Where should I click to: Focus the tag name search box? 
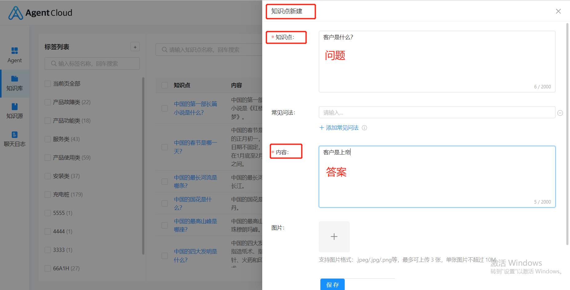click(92, 63)
